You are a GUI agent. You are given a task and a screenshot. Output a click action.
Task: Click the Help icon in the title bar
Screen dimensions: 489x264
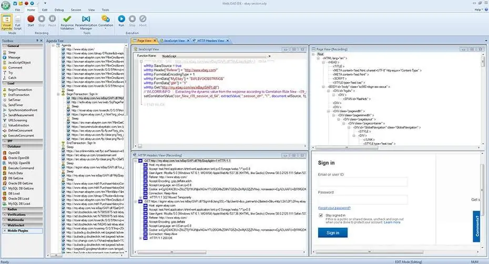pyautogui.click(x=486, y=9)
